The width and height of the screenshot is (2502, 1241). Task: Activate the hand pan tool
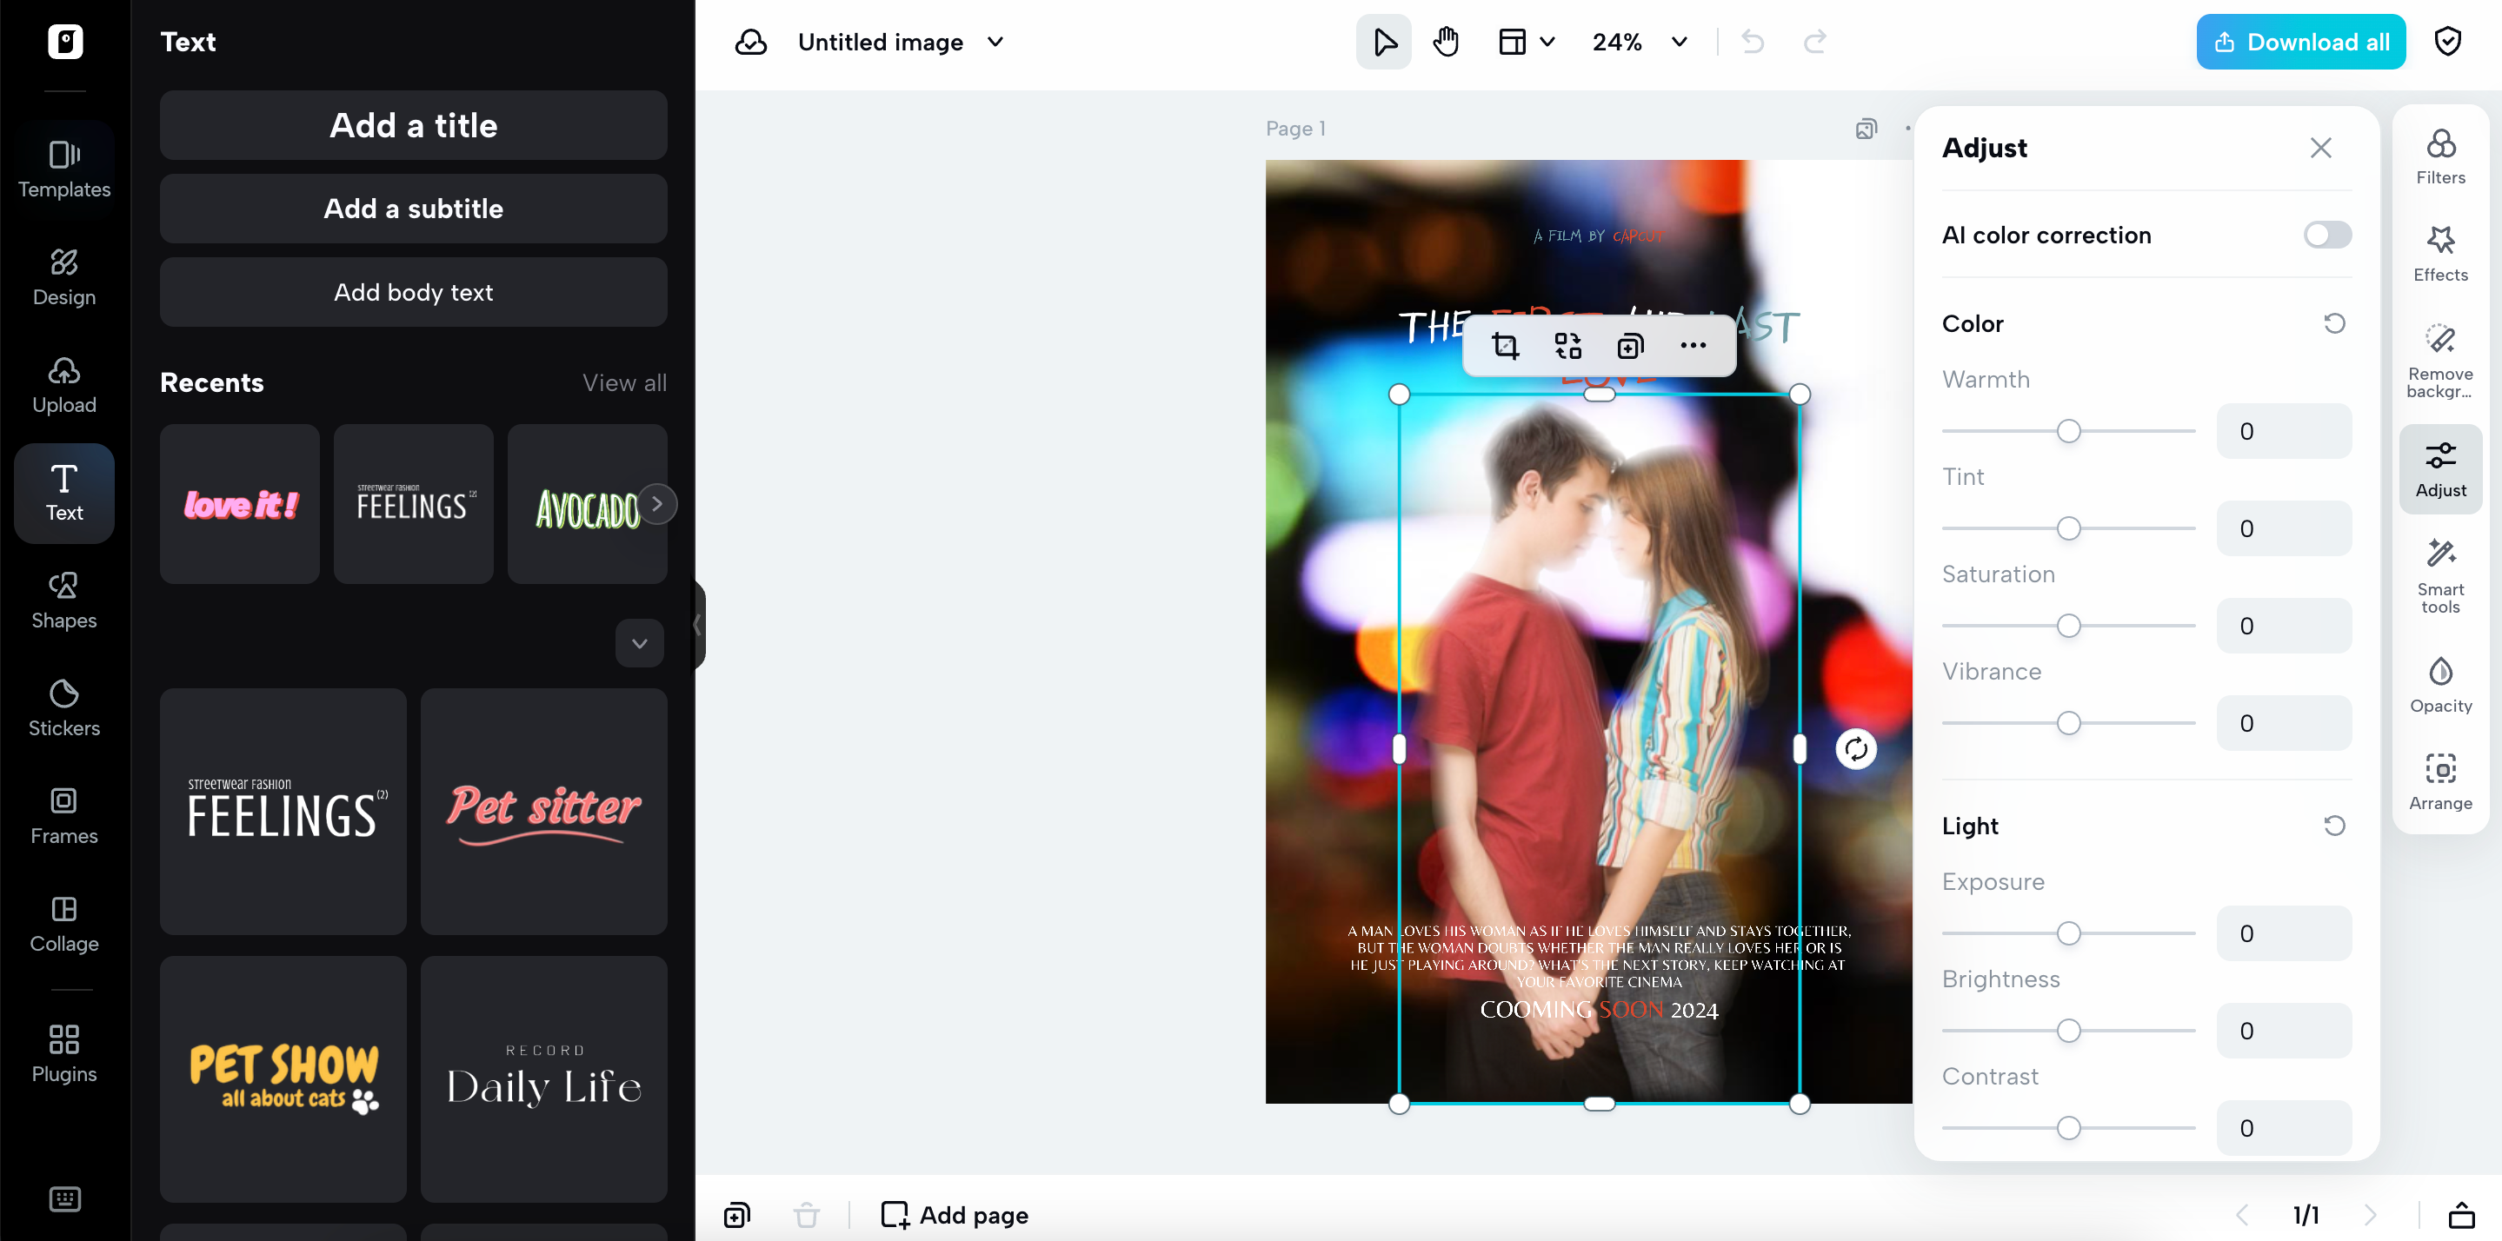tap(1445, 41)
